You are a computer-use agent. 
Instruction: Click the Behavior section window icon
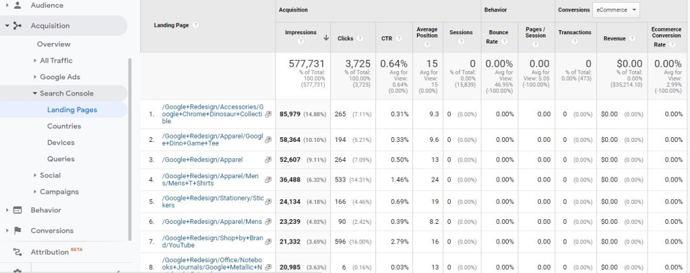coord(17,210)
